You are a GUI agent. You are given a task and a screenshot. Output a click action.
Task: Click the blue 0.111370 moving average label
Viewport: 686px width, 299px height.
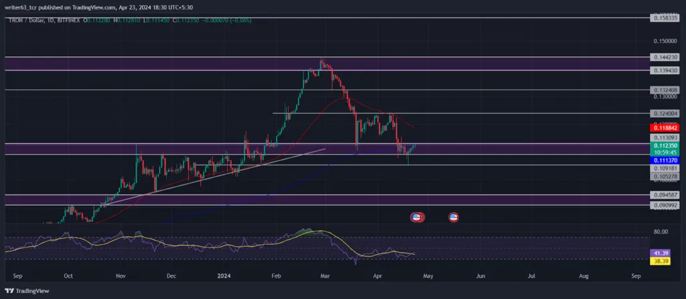665,161
